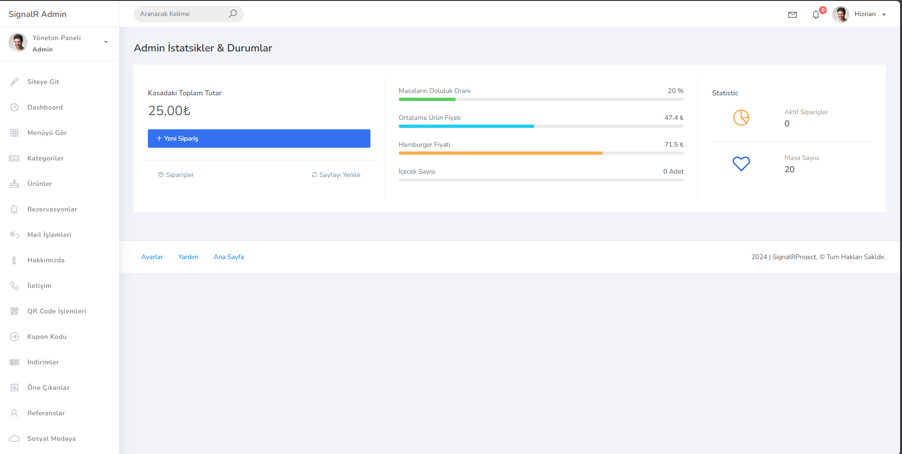Expand the Yönetim Paneli profile arrow

106,42
